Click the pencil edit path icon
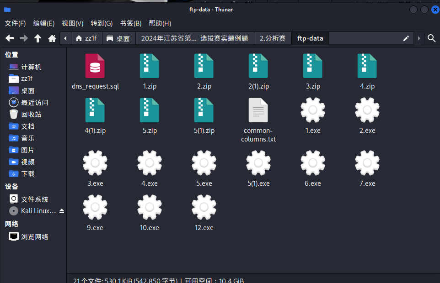This screenshot has width=440, height=283. click(406, 38)
